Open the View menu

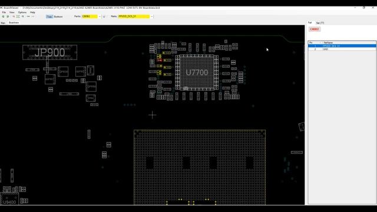pyautogui.click(x=12, y=12)
